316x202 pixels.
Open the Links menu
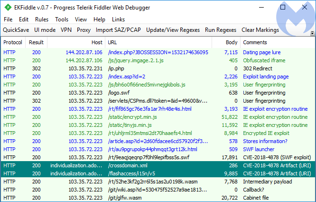[118, 19]
